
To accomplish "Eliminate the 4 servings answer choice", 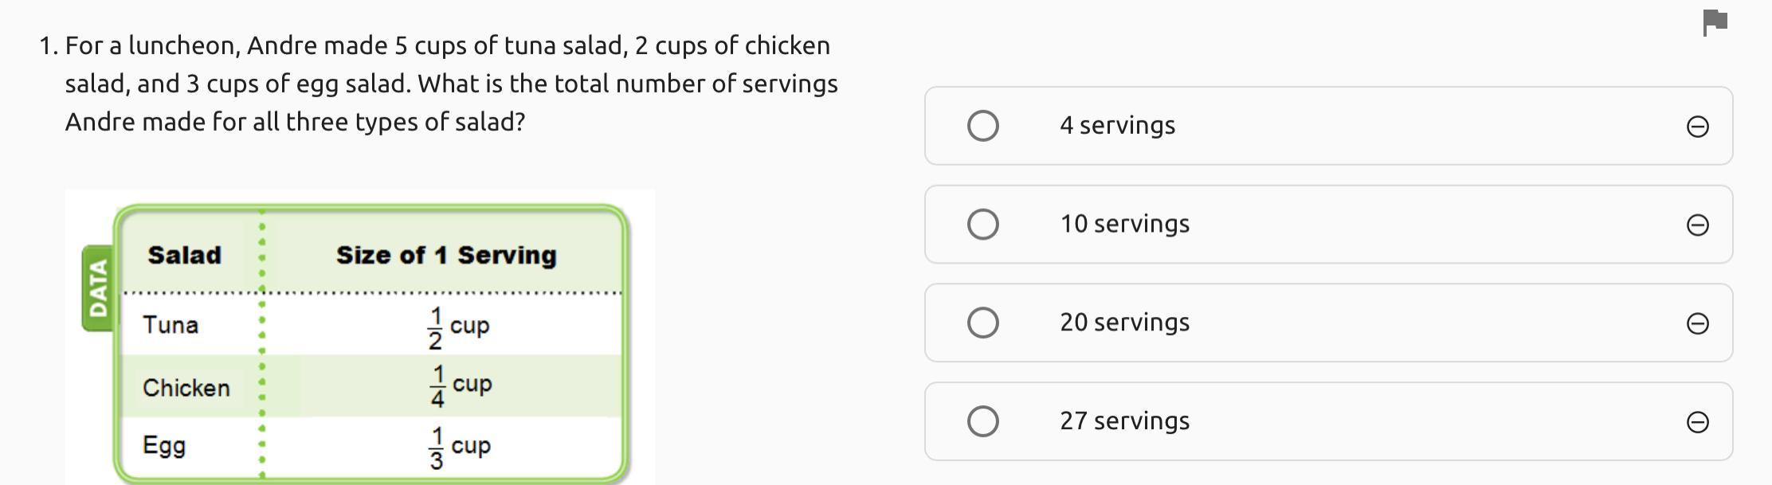I will (1697, 127).
